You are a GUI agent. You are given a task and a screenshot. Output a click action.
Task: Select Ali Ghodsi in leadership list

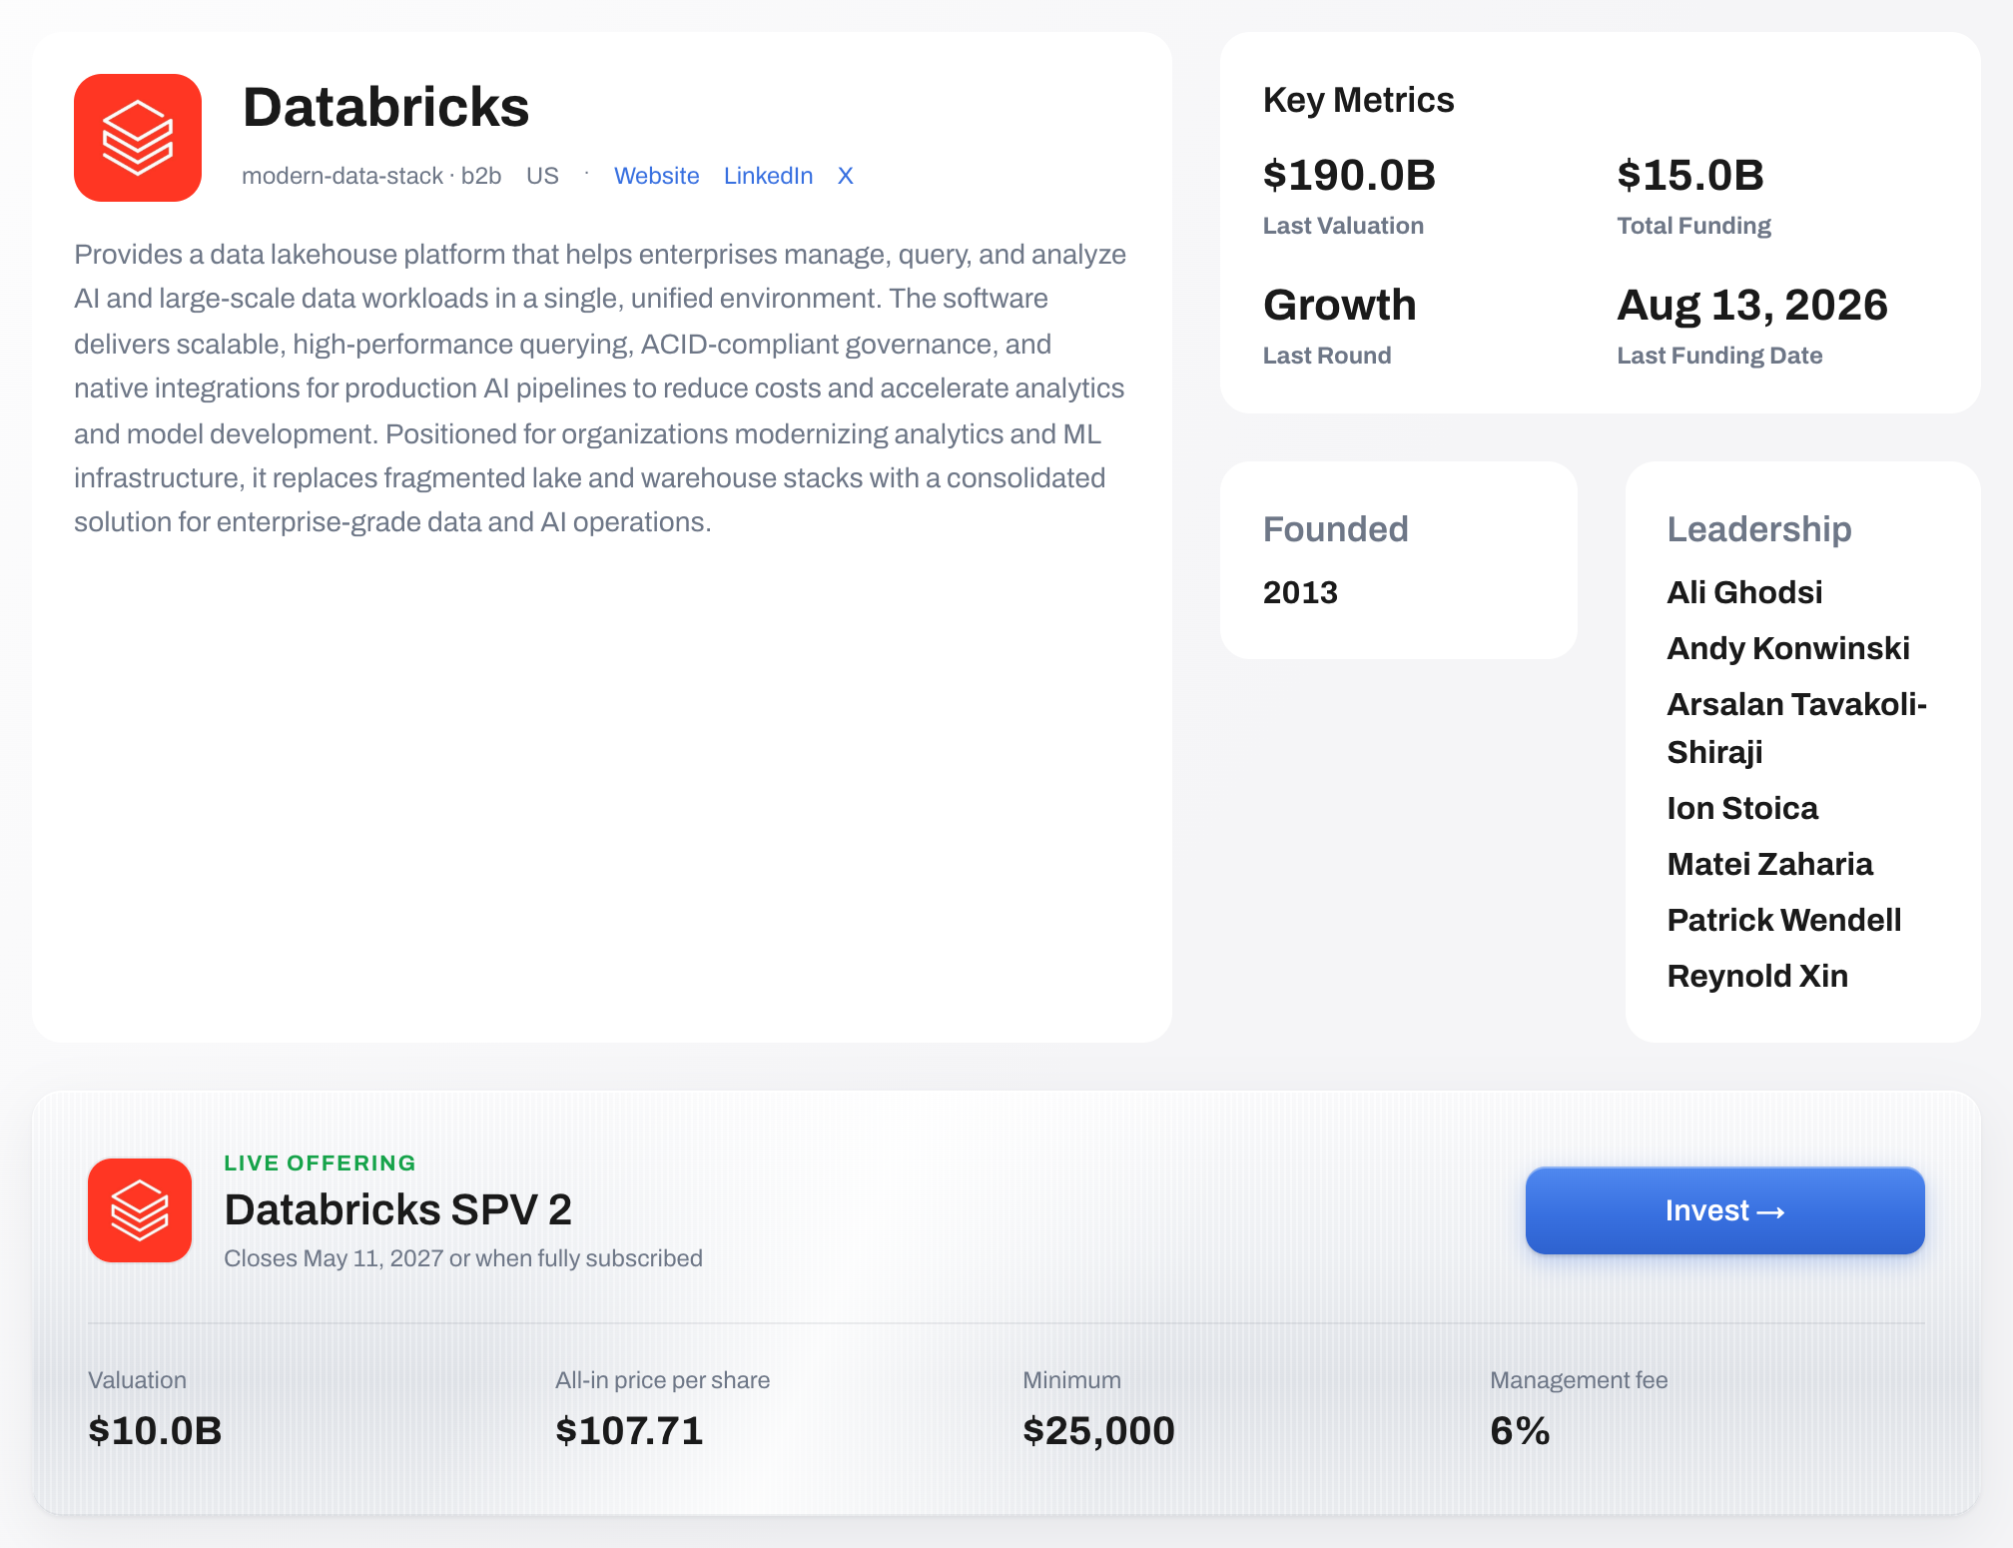[1744, 592]
